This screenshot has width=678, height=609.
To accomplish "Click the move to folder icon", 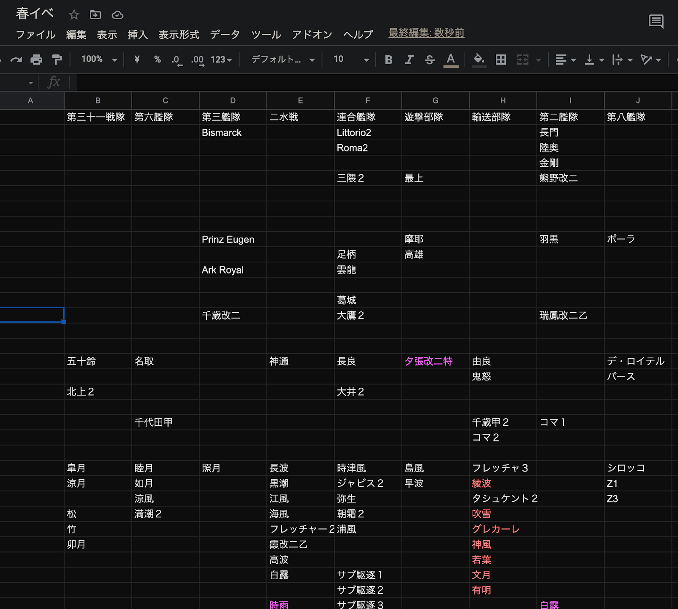I will [95, 15].
